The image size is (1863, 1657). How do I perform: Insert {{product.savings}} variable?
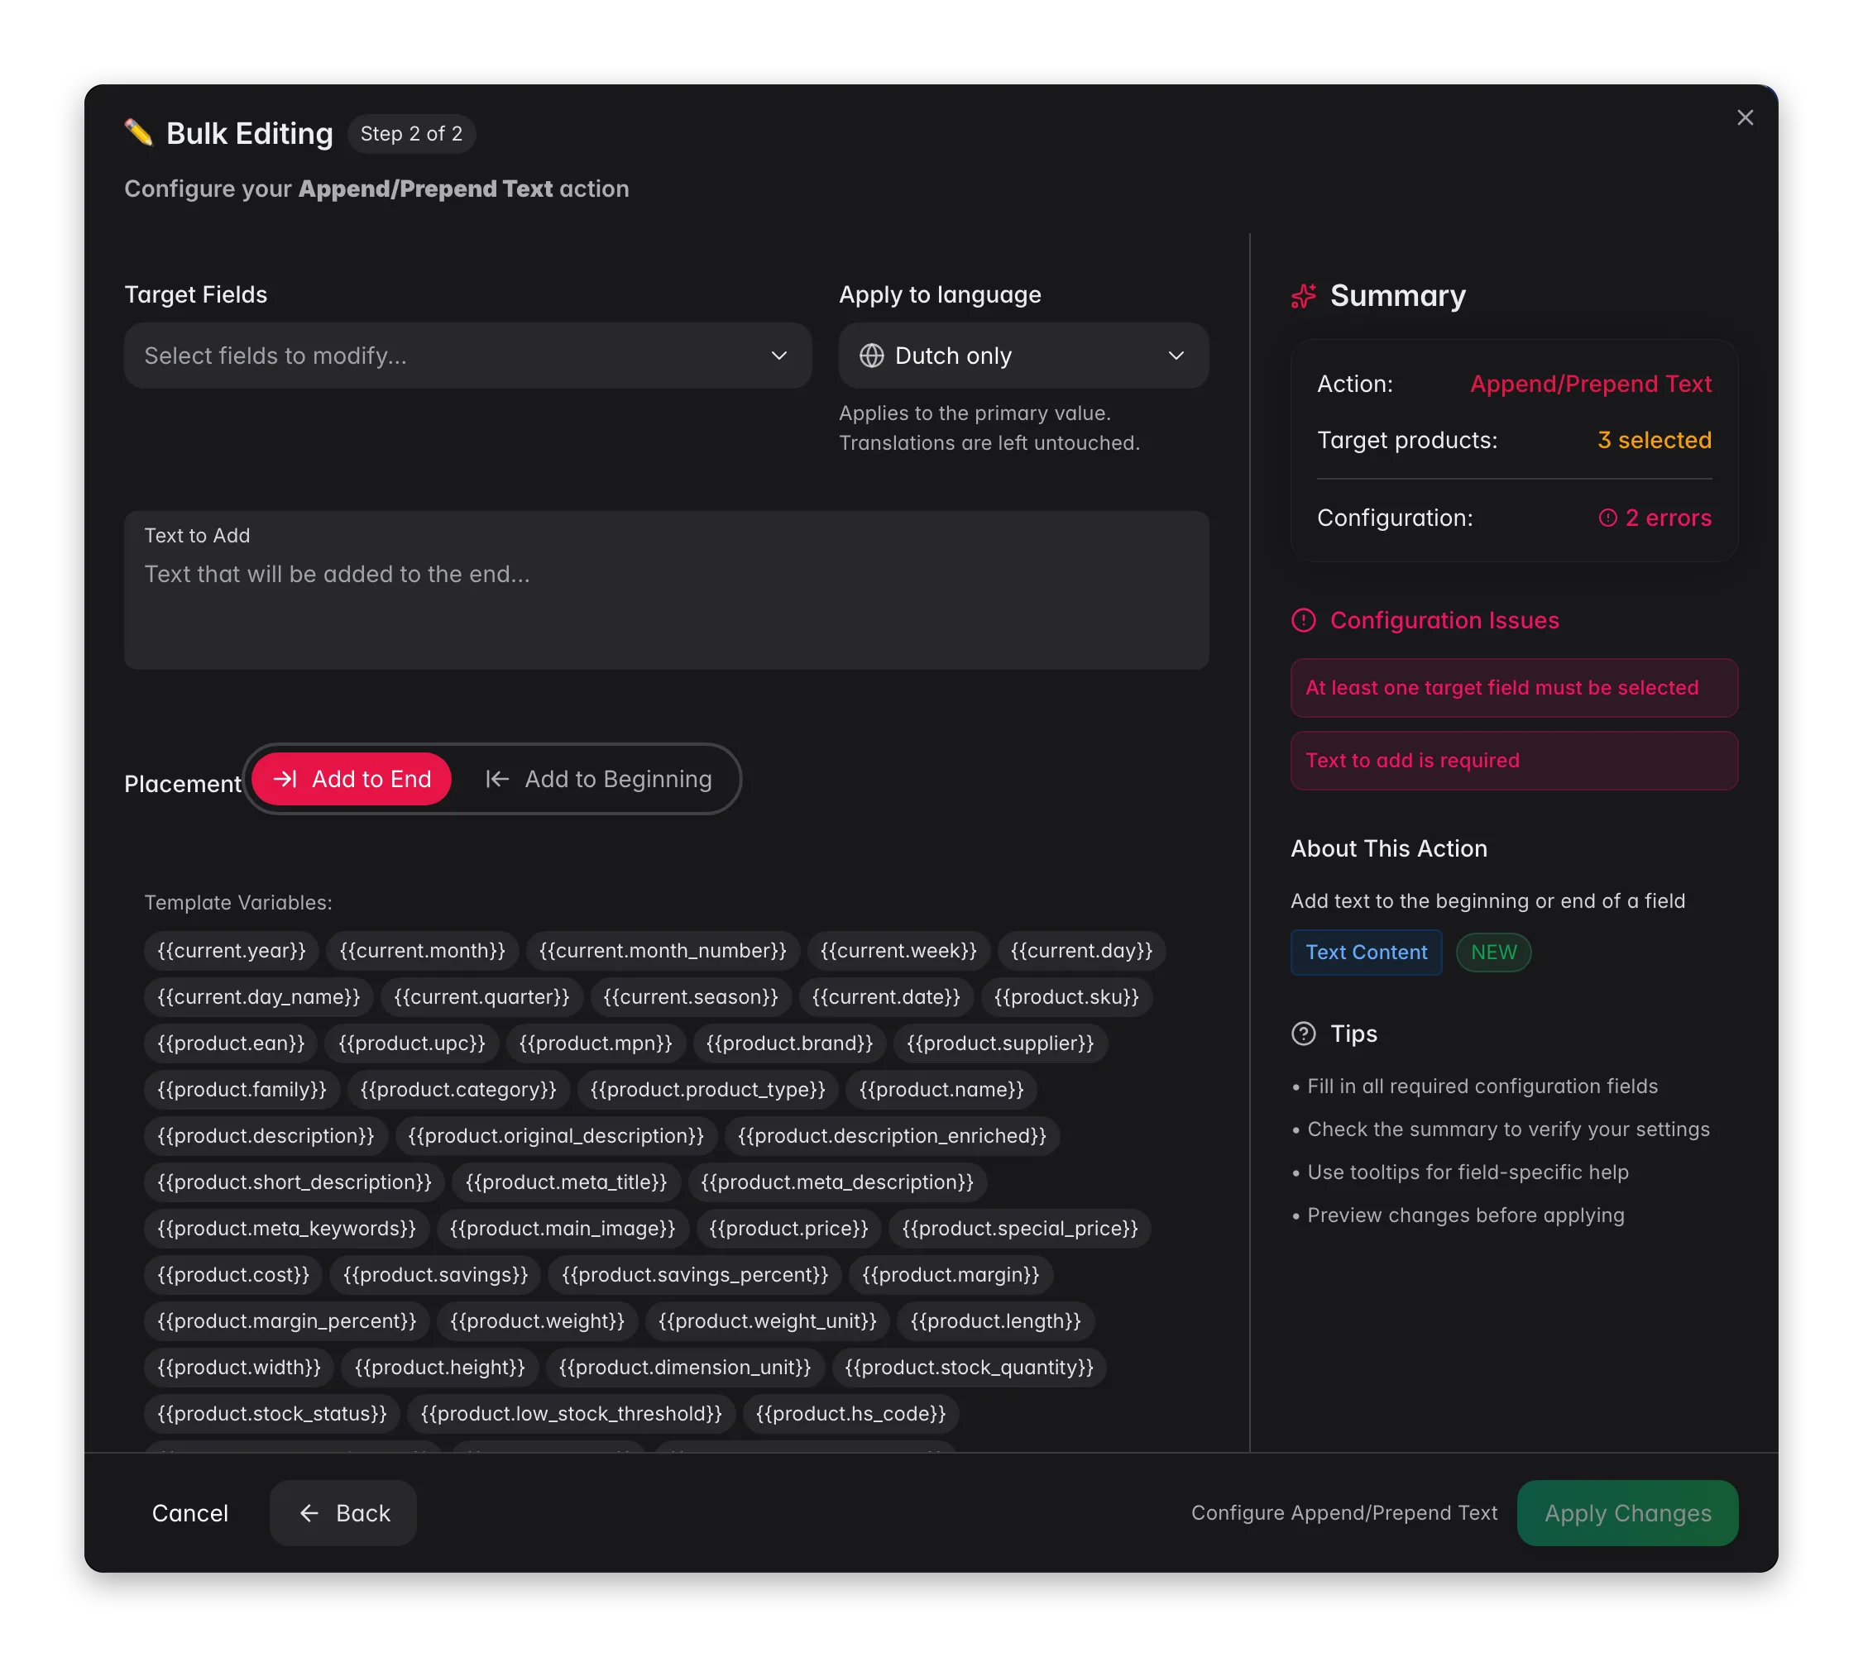point(436,1275)
